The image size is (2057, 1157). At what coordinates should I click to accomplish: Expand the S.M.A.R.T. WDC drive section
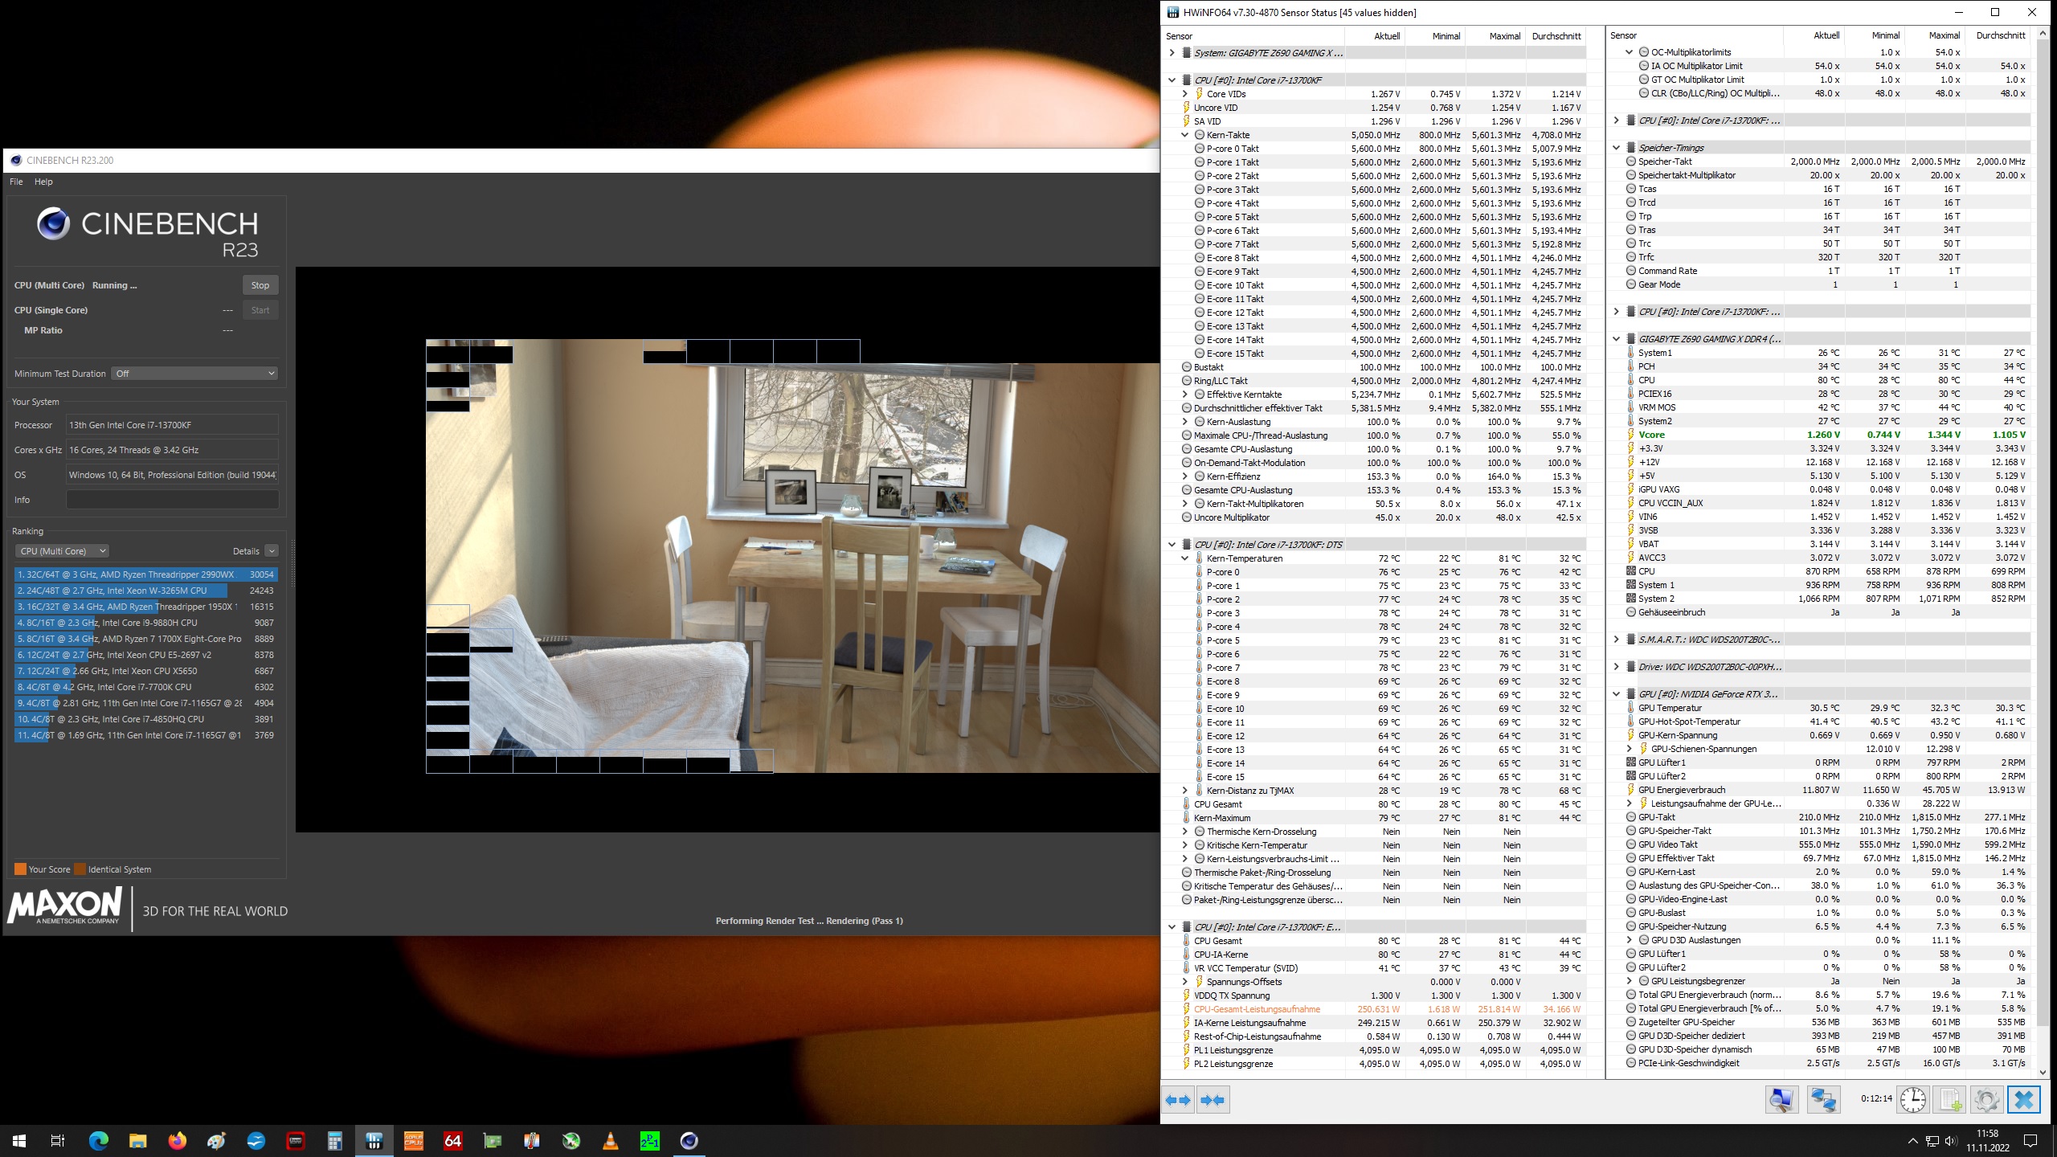point(1617,639)
